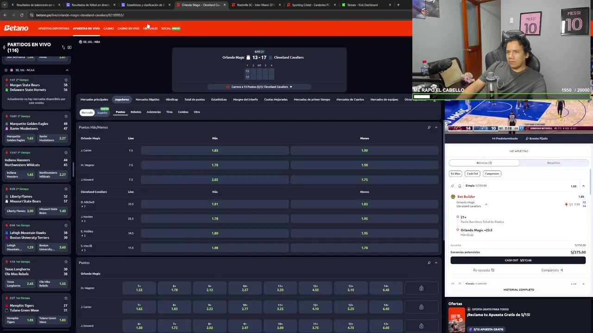The image size is (593, 333).
Task: Click the Bet Builder icon
Action: tap(453, 197)
